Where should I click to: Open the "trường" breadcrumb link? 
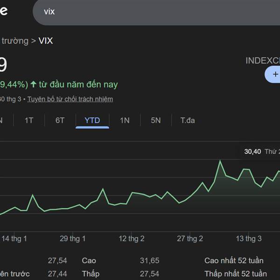14,41
